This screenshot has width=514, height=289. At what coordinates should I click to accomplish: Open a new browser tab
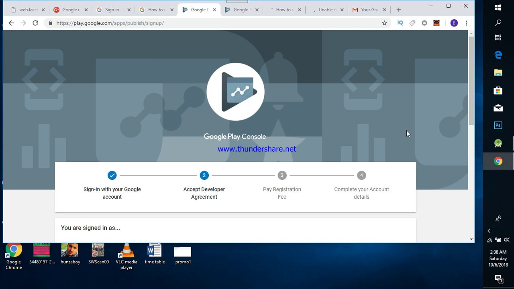pos(399,10)
